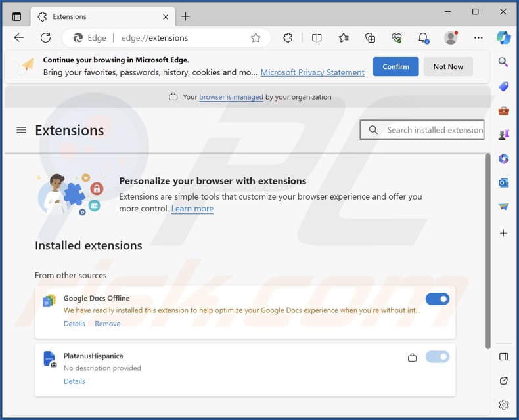519x420 pixels.
Task: Reload the page with refresh icon
Action: pos(46,37)
